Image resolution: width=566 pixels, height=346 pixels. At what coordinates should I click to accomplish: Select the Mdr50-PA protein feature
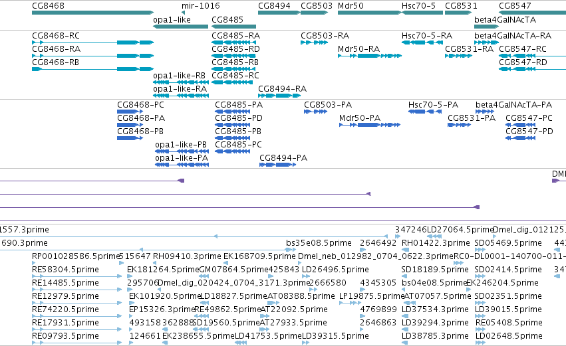coord(370,125)
